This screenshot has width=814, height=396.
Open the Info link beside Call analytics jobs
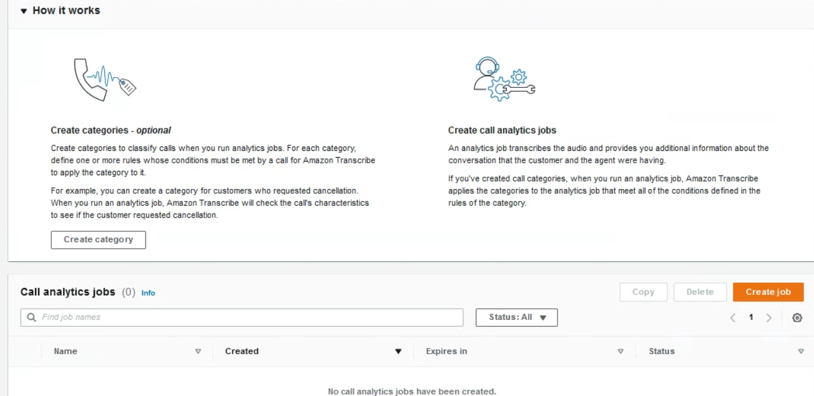pyautogui.click(x=148, y=292)
